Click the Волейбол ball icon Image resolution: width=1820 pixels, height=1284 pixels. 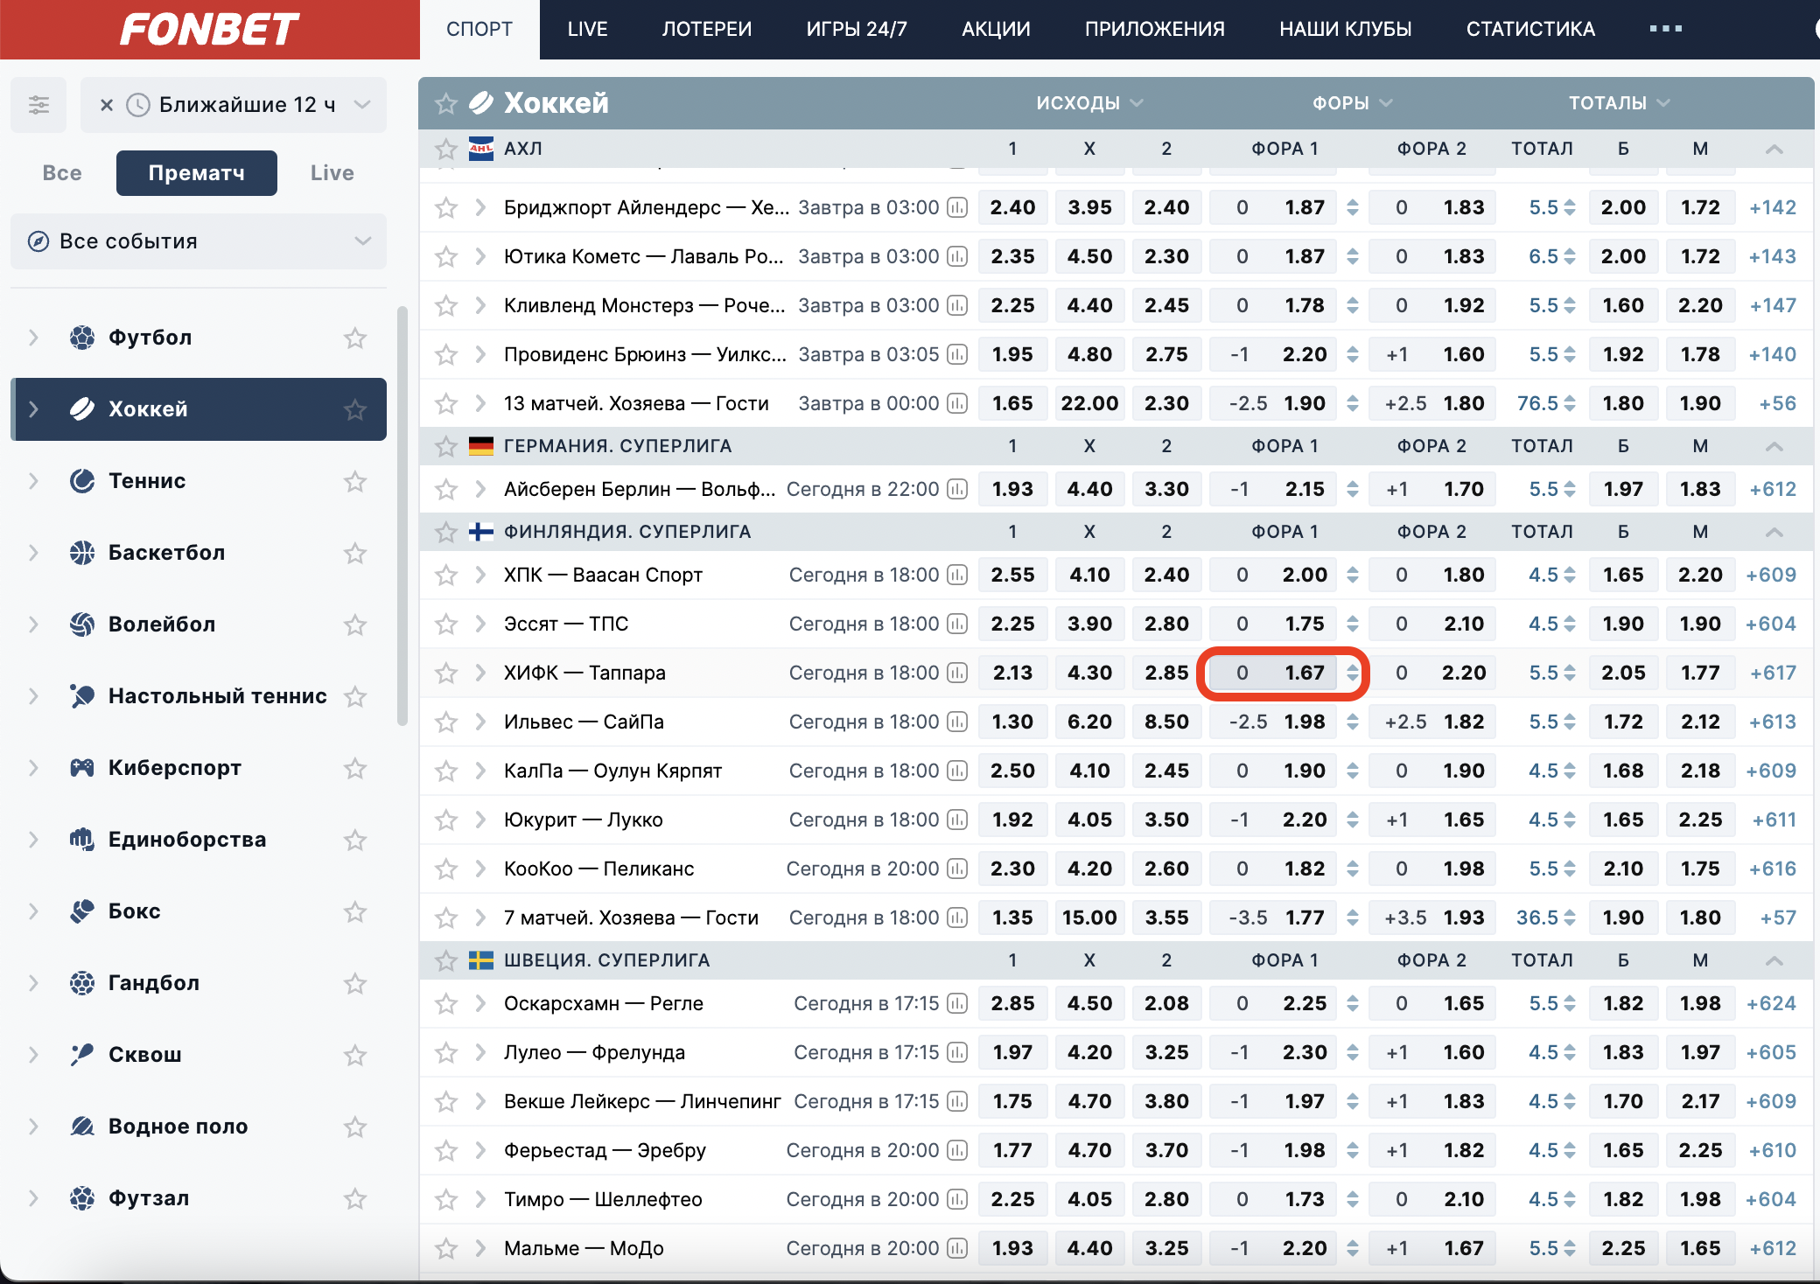point(82,625)
